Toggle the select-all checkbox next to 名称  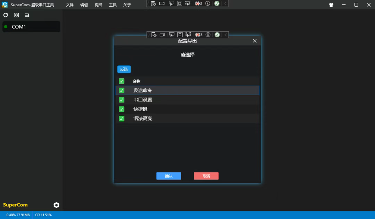pos(122,81)
